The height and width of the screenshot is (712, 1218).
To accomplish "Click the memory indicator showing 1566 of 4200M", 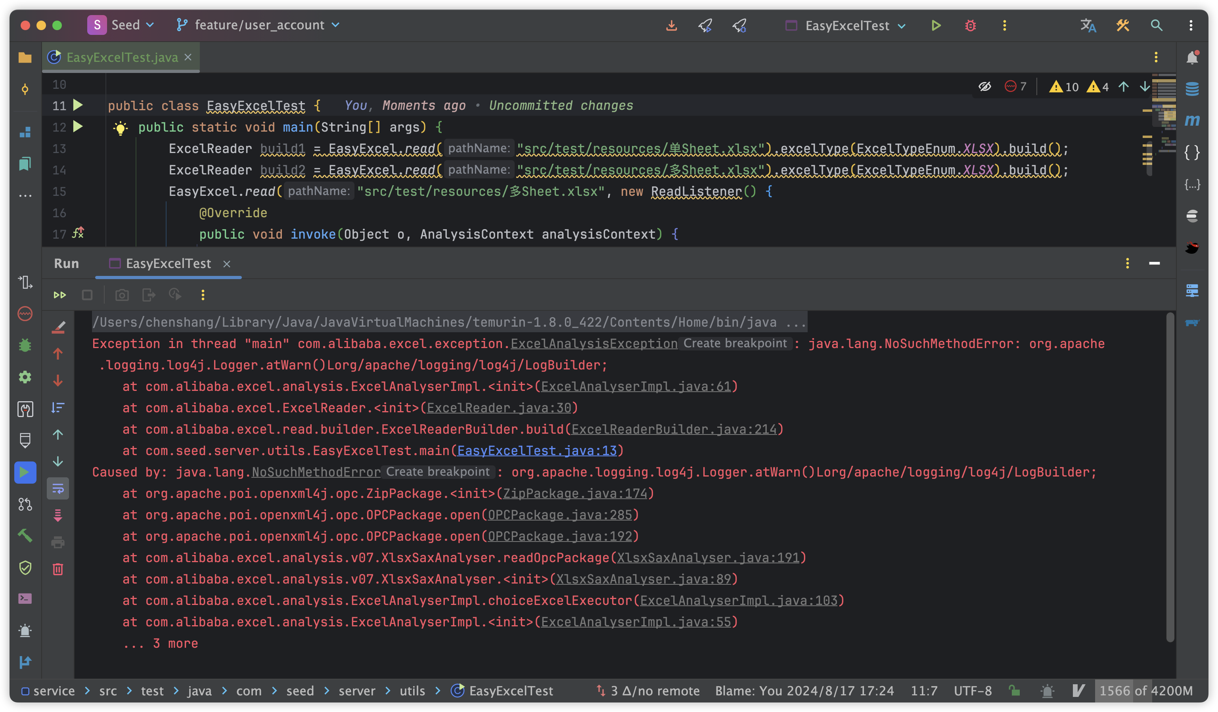I will (1145, 691).
